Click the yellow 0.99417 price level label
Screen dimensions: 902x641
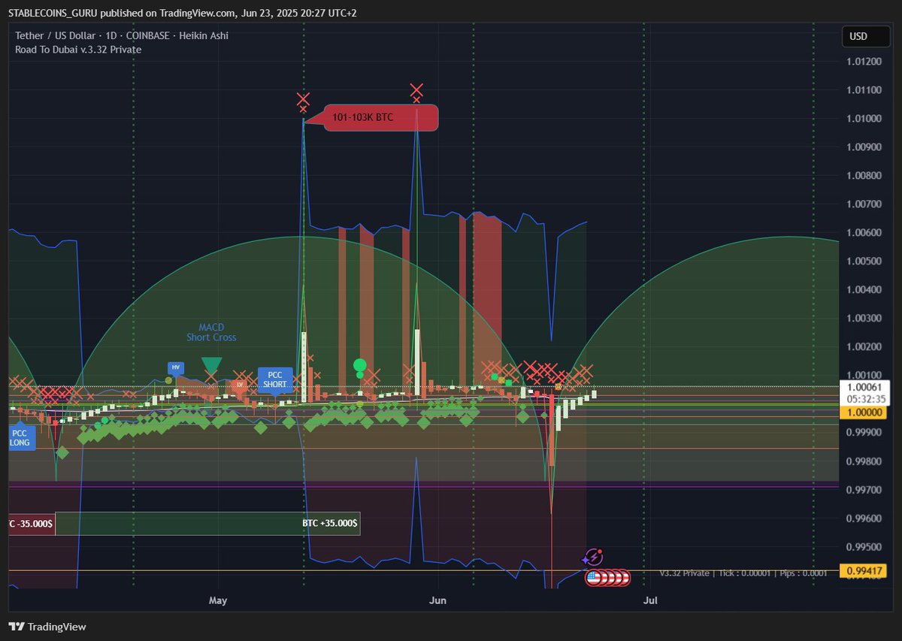coord(863,571)
